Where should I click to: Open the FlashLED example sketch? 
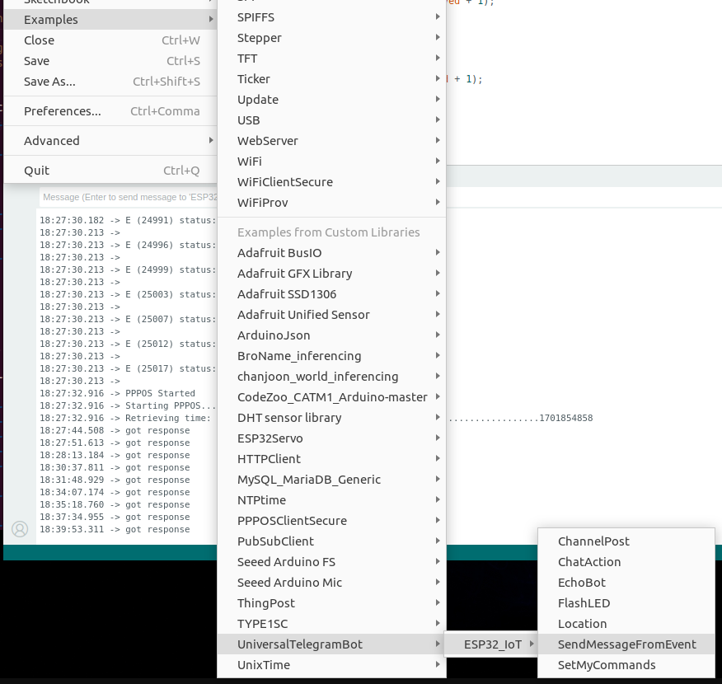(626, 603)
